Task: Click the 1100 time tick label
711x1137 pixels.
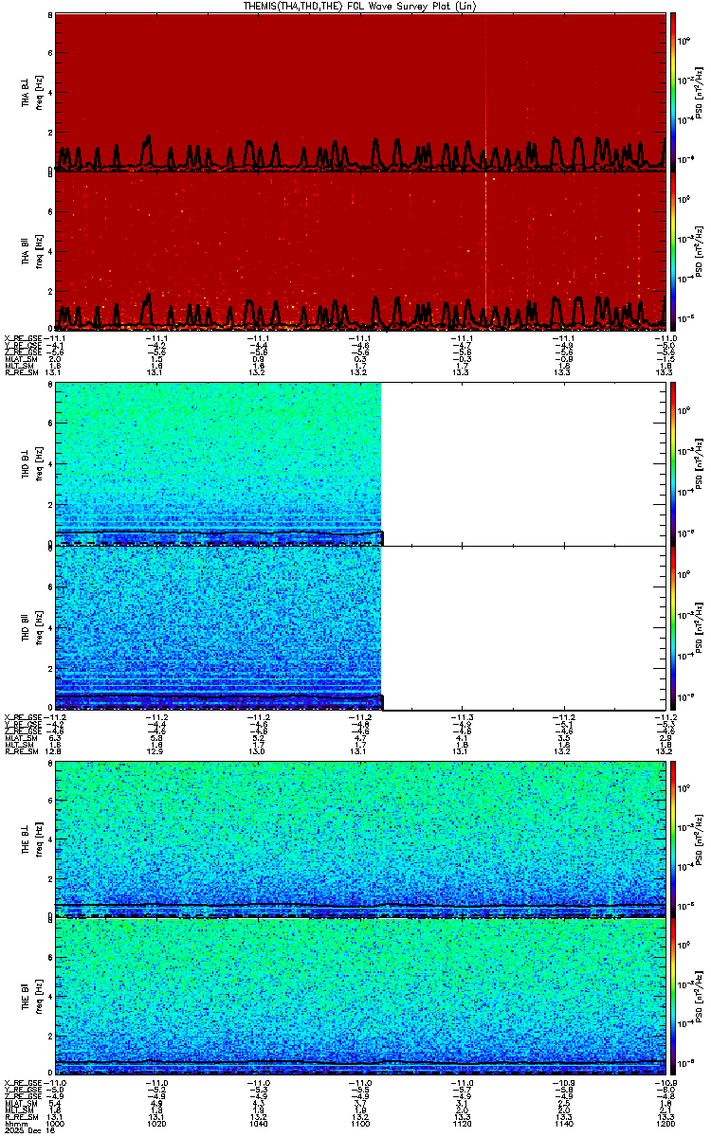Action: coord(360,1124)
